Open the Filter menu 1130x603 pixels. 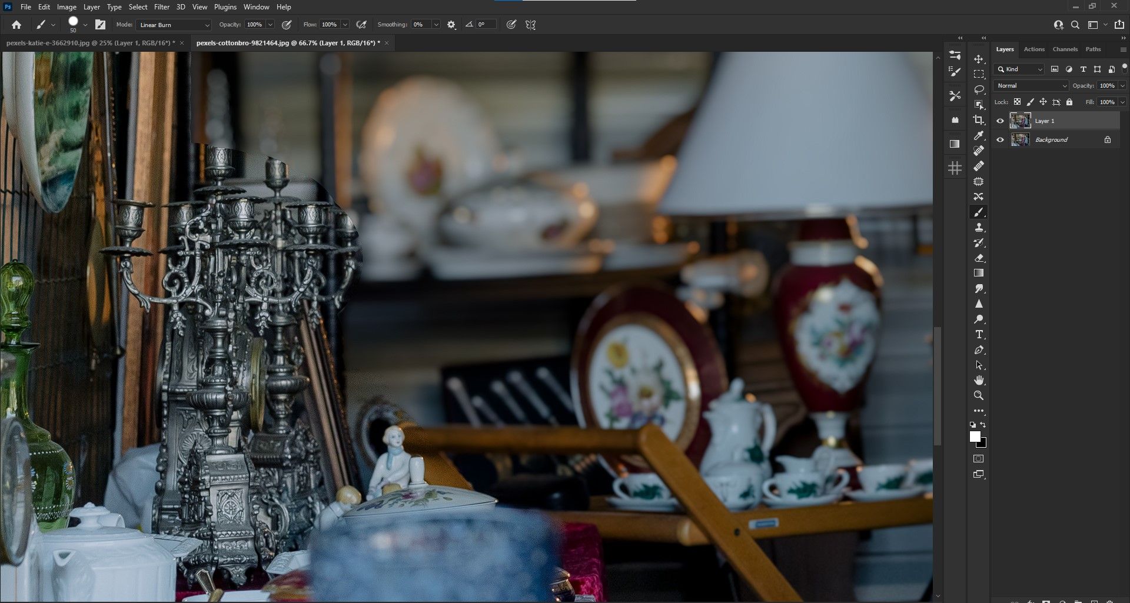click(x=162, y=7)
